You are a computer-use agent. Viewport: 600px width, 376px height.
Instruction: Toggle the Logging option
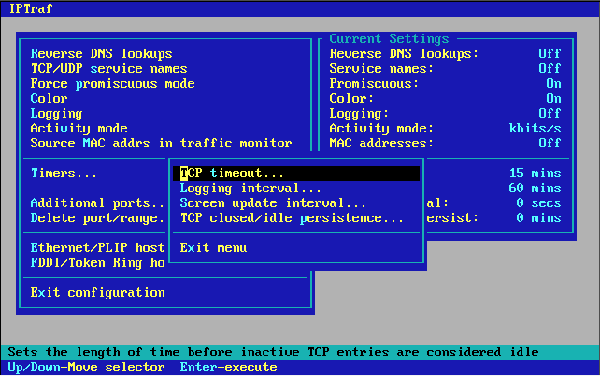click(x=56, y=114)
